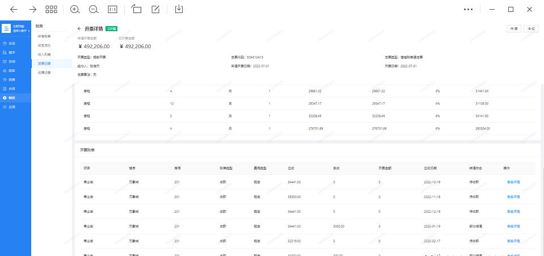Viewport: 544px width, 256px height.
Task: Click the zoom in magnifier icon
Action: [75, 9]
